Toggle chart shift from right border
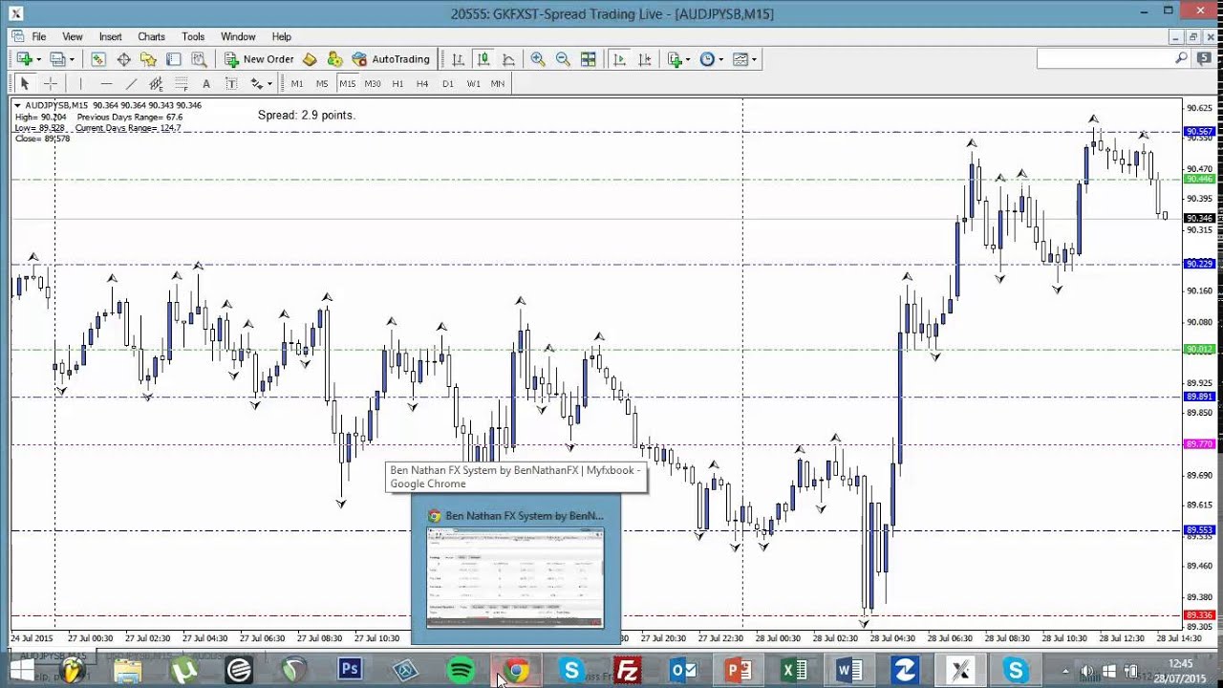 (645, 59)
